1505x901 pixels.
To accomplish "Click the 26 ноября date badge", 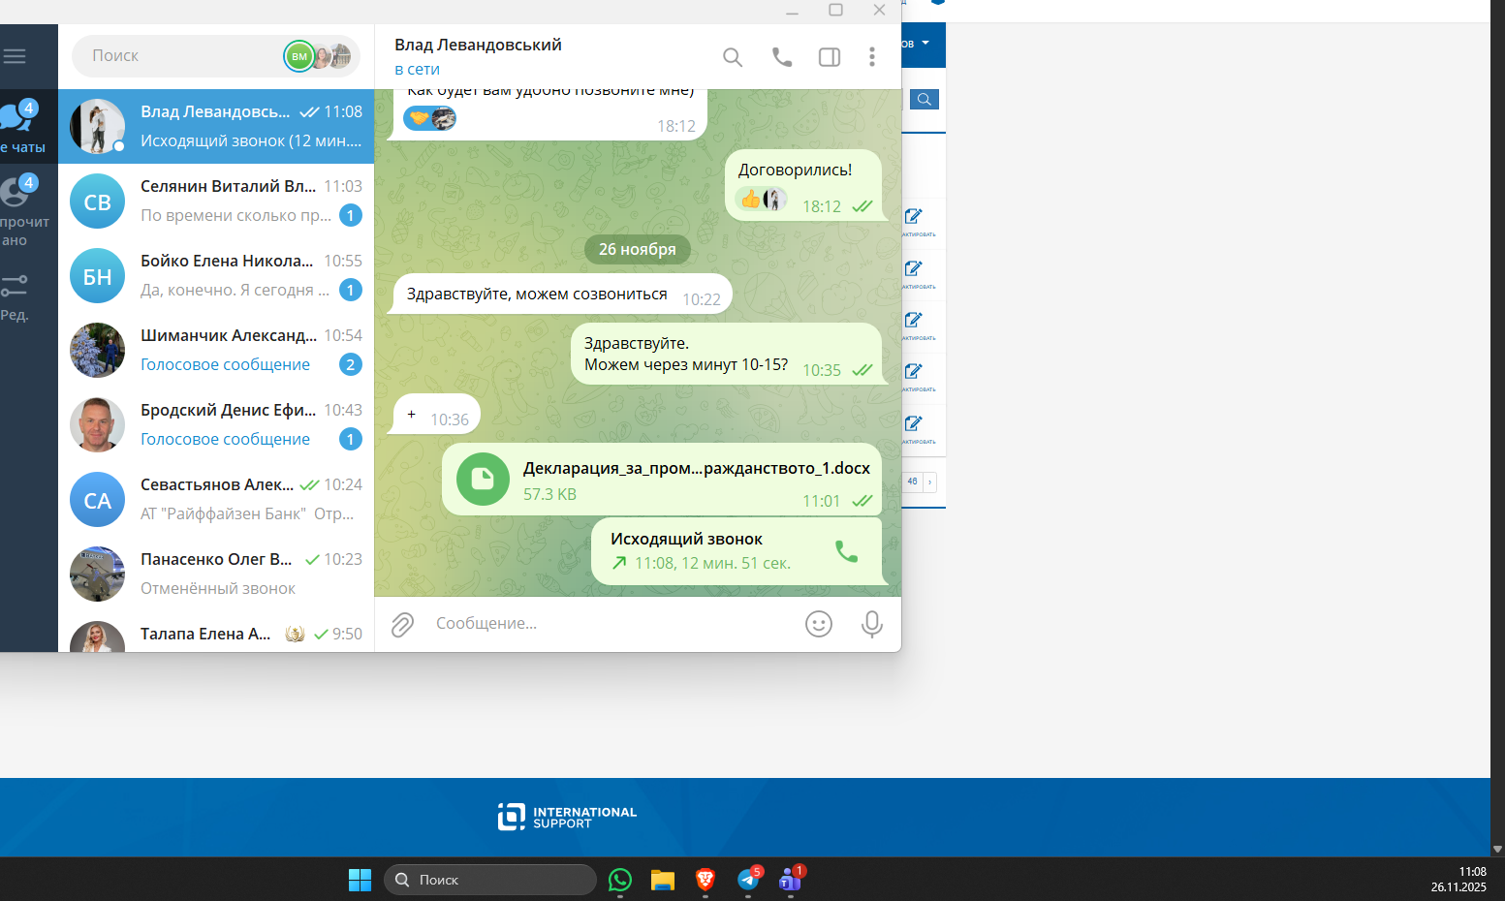I will [x=638, y=249].
